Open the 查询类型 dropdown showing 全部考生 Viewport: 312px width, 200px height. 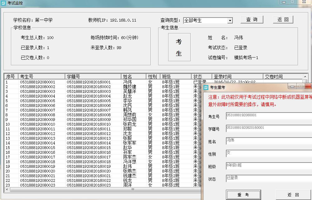click(208, 21)
